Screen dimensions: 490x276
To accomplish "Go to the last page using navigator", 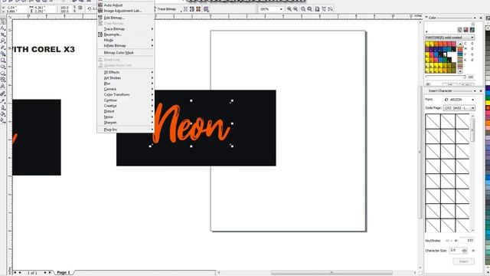I will [x=50, y=273].
